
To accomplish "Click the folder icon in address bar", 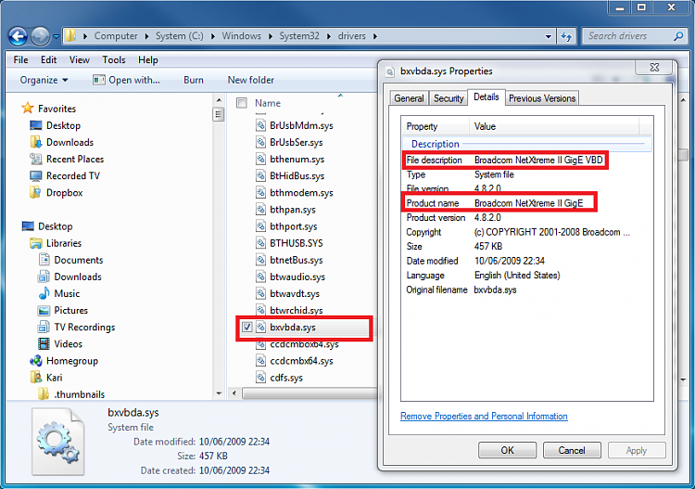I will click(x=71, y=36).
